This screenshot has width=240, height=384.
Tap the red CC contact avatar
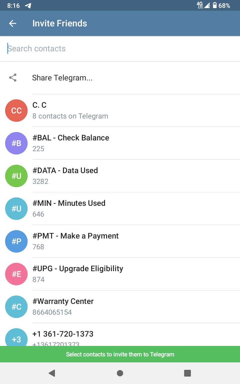tap(16, 110)
